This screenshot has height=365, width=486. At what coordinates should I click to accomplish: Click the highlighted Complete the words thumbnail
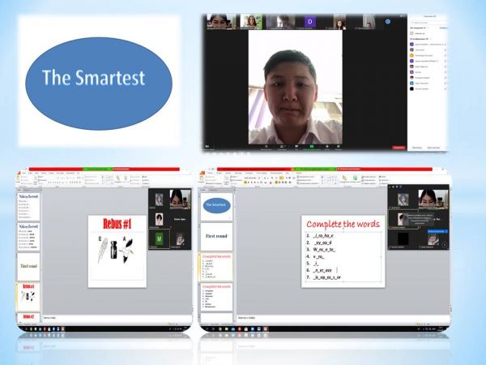pyautogui.click(x=216, y=266)
